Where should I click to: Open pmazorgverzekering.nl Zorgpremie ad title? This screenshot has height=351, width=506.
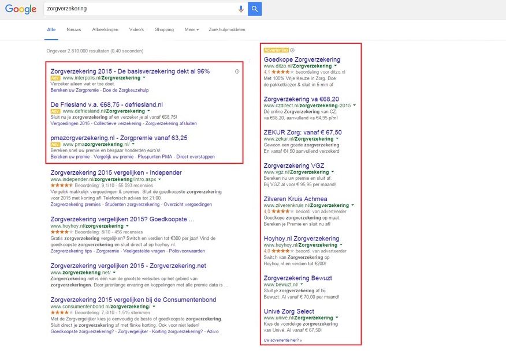pos(119,138)
